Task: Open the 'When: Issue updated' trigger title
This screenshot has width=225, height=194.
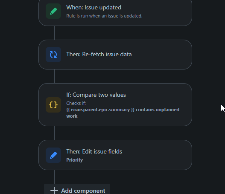Action: tap(94, 7)
